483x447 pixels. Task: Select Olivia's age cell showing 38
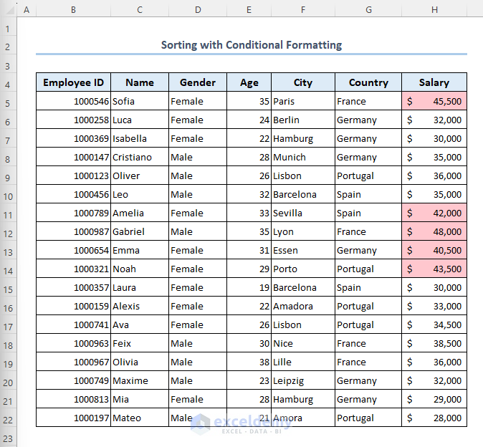[x=249, y=362]
